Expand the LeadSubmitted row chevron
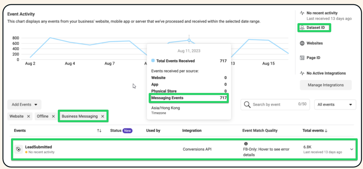Image resolution: width=363 pixels, height=169 pixels. pos(351,149)
